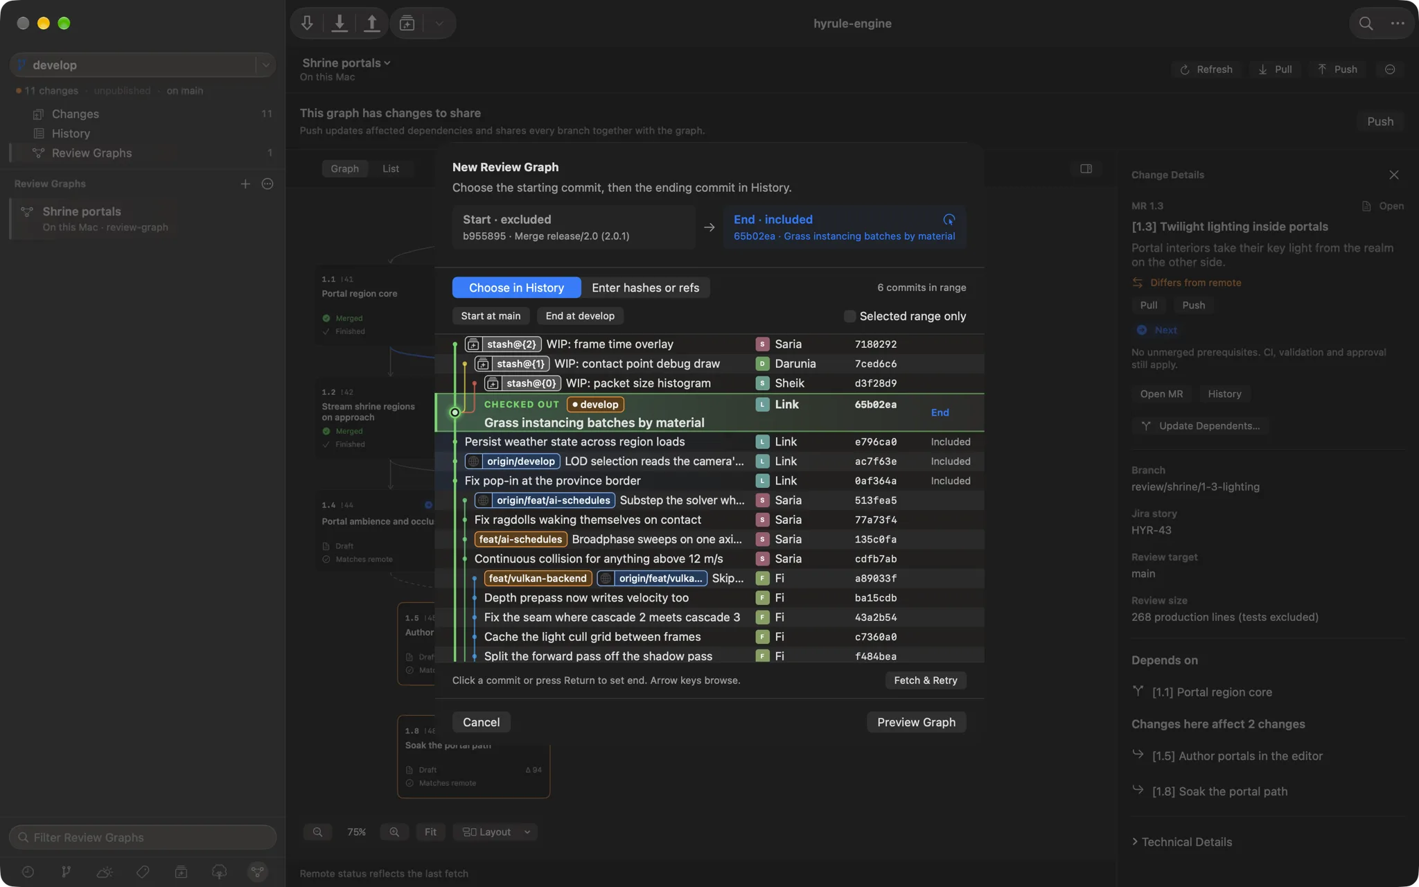This screenshot has height=887, width=1419.
Task: Expand the Shrine portals graph menu
Action: (346, 63)
